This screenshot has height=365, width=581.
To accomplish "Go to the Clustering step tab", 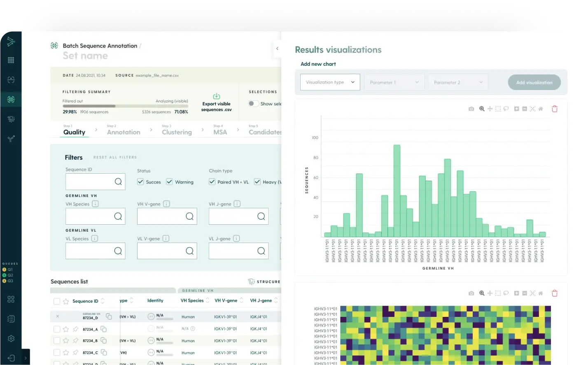I will pyautogui.click(x=177, y=132).
